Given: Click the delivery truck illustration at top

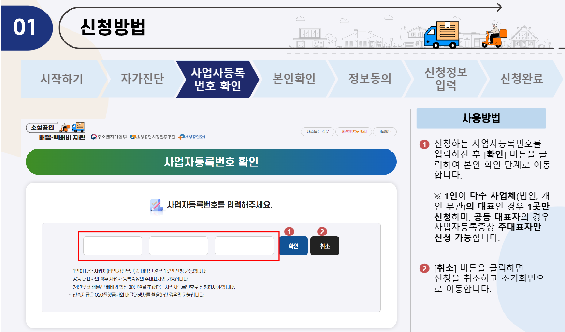Looking at the screenshot, I should coord(441,35).
